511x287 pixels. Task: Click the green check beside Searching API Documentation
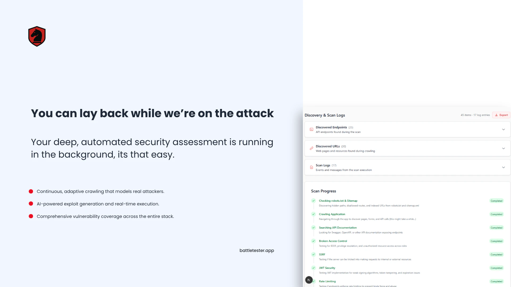pos(314,227)
